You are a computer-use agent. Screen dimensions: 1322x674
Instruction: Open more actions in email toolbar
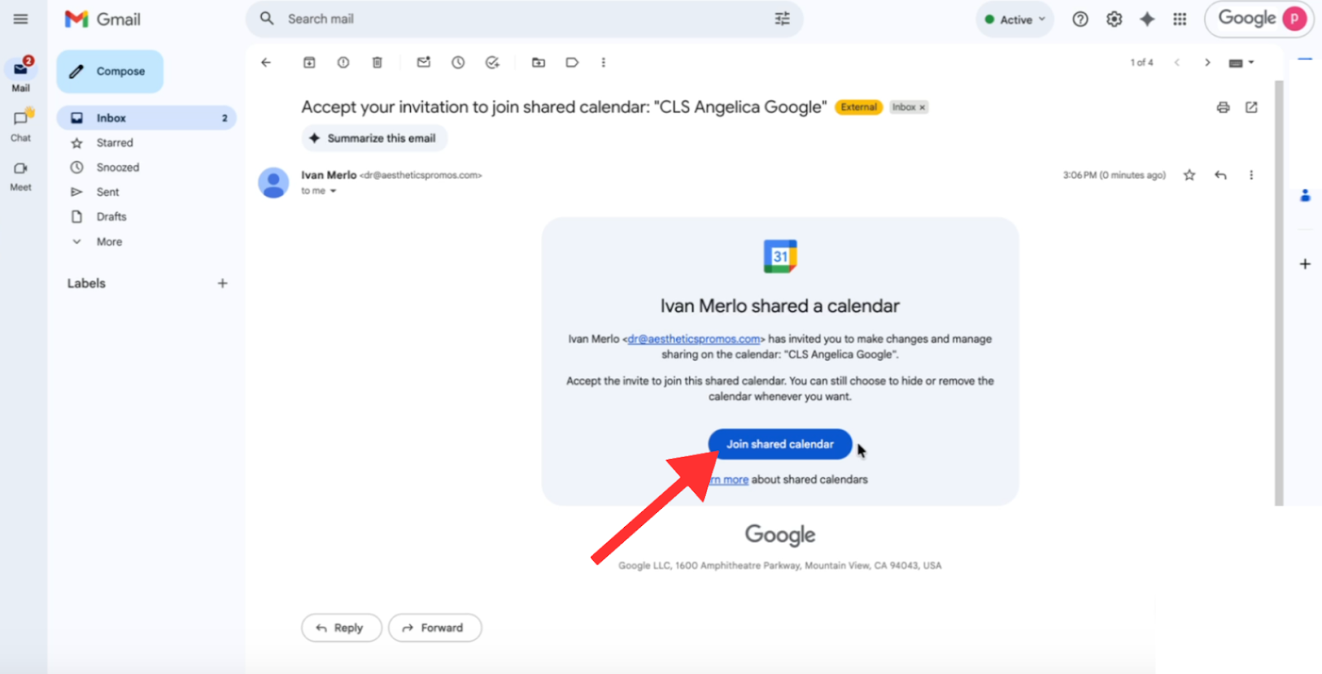click(x=603, y=63)
